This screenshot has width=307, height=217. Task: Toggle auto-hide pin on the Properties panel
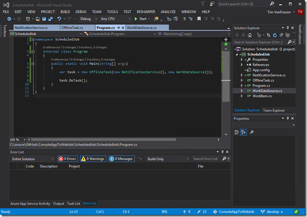(288, 119)
